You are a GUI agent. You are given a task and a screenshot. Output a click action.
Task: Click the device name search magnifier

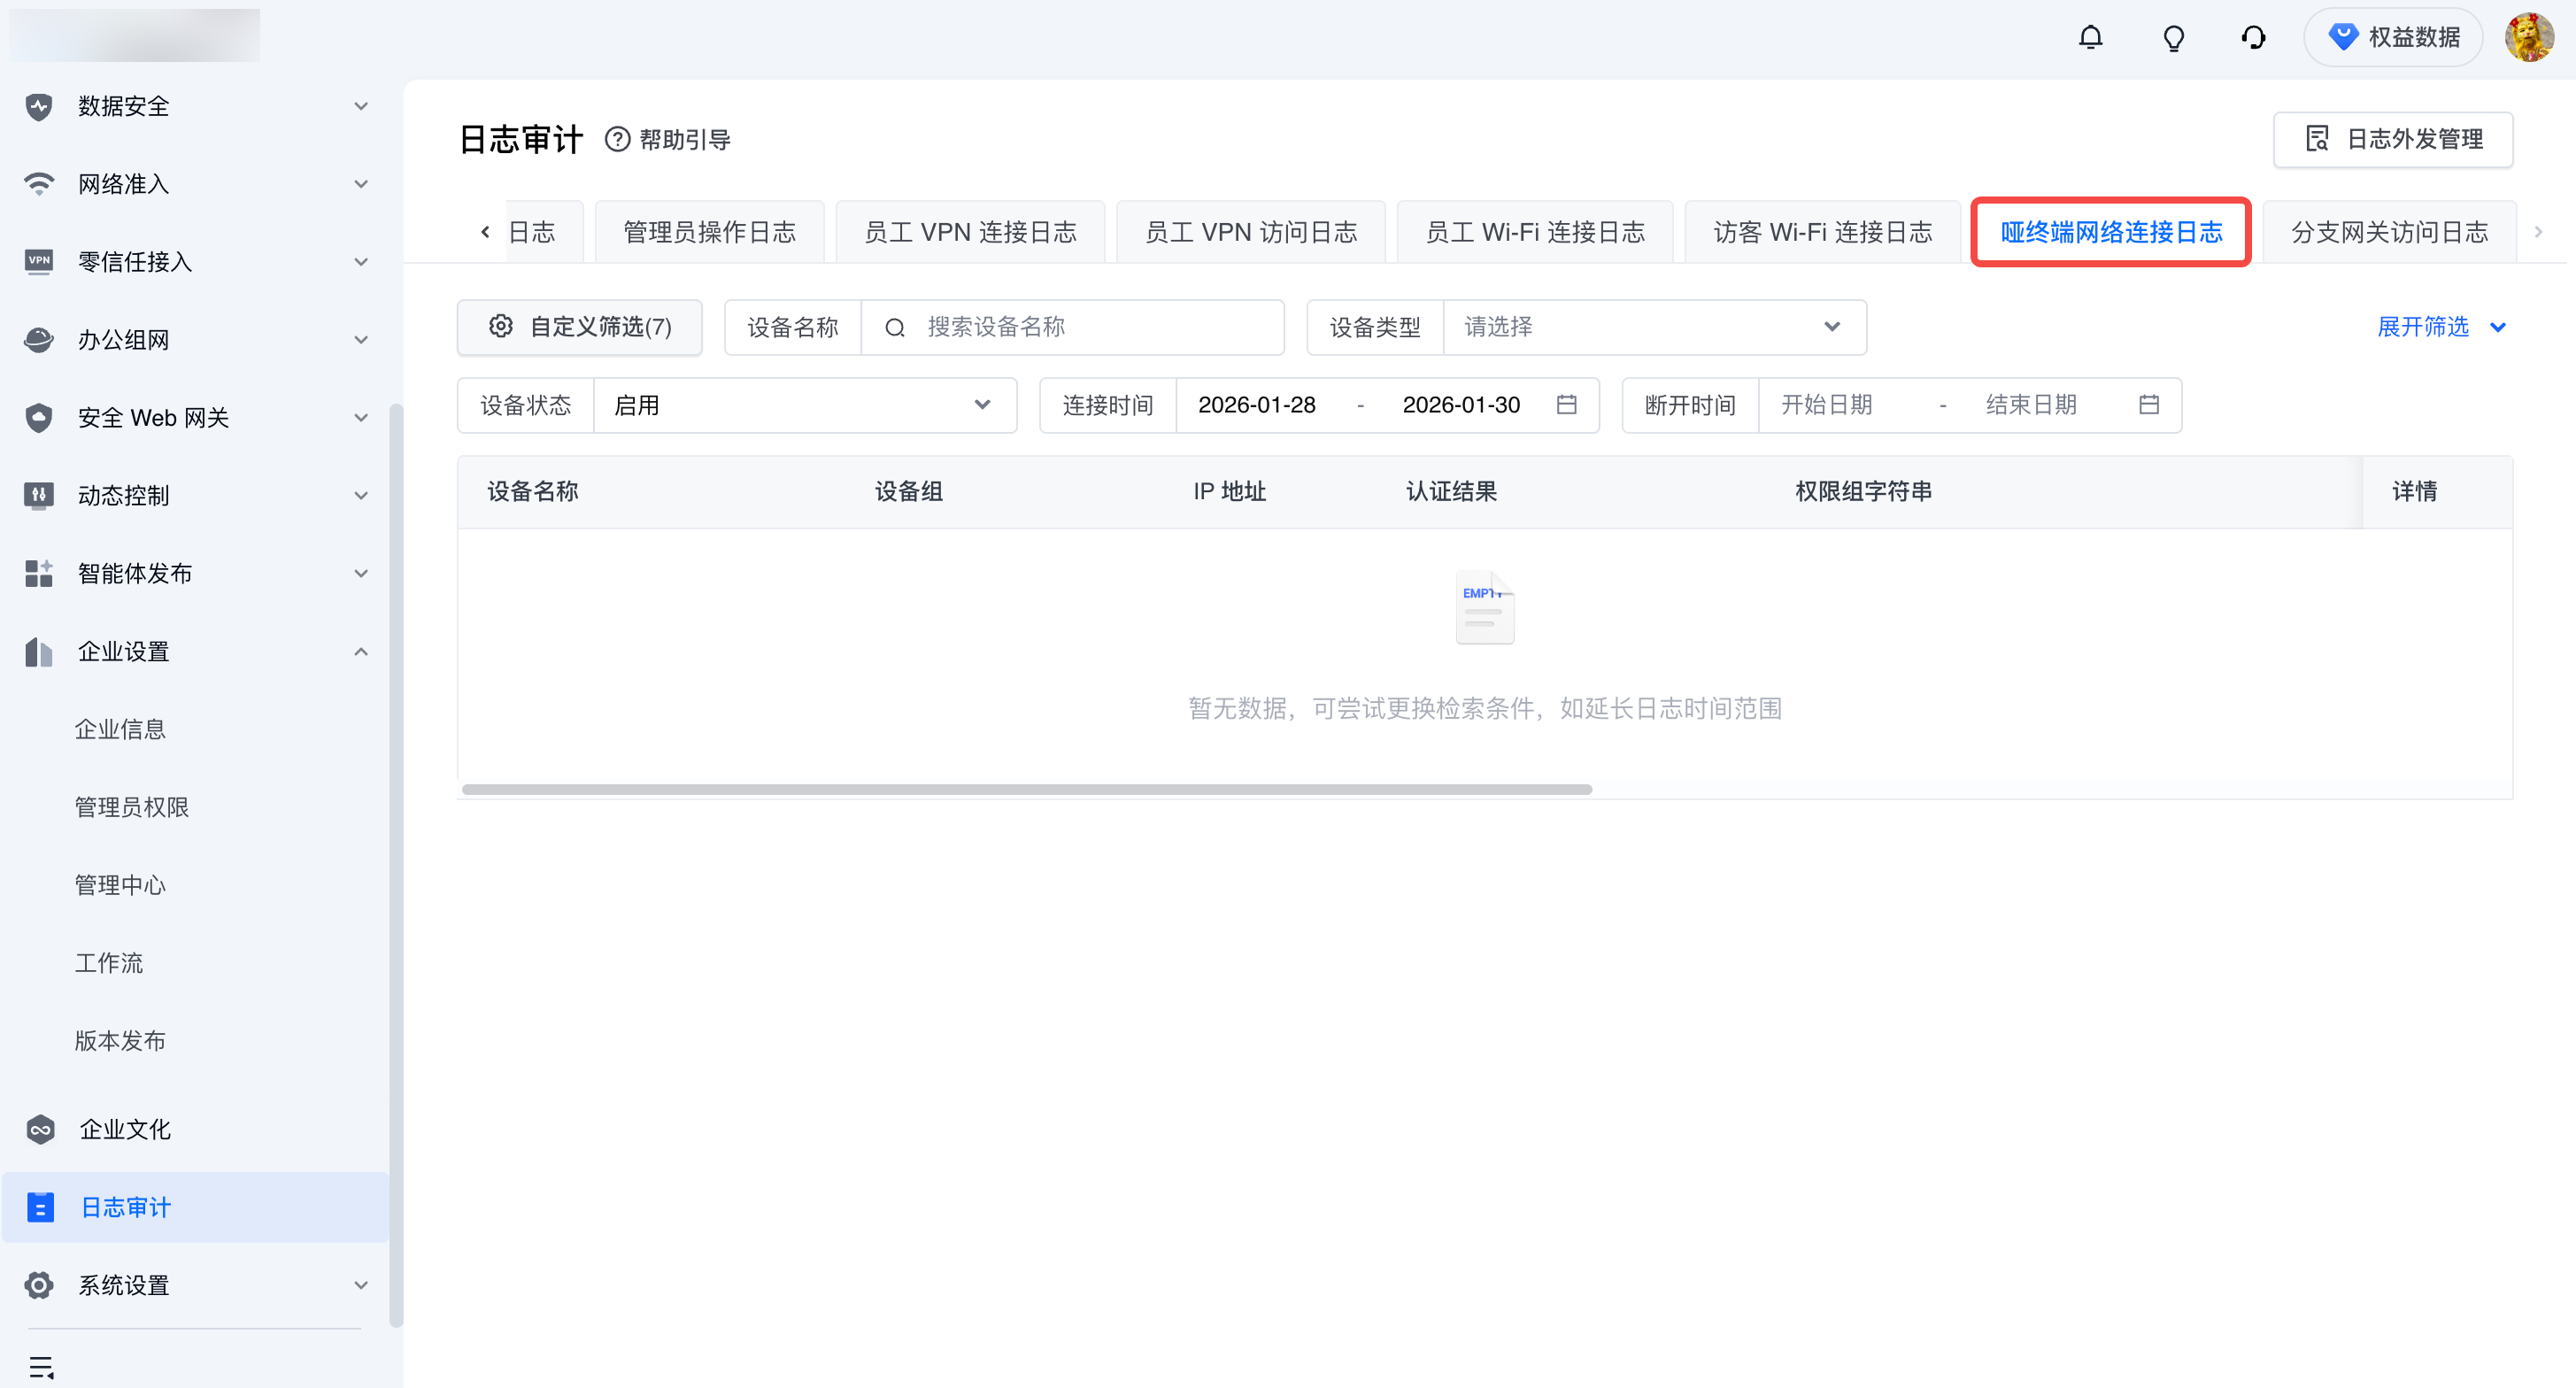[895, 327]
